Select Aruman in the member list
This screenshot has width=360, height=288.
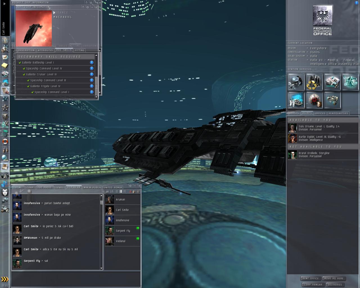[x=122, y=199]
